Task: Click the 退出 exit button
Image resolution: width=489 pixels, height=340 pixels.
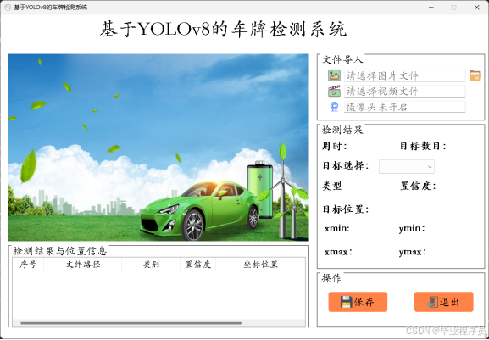Action: coord(444,302)
